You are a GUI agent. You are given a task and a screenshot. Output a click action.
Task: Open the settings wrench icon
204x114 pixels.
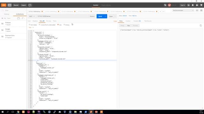(197, 5)
